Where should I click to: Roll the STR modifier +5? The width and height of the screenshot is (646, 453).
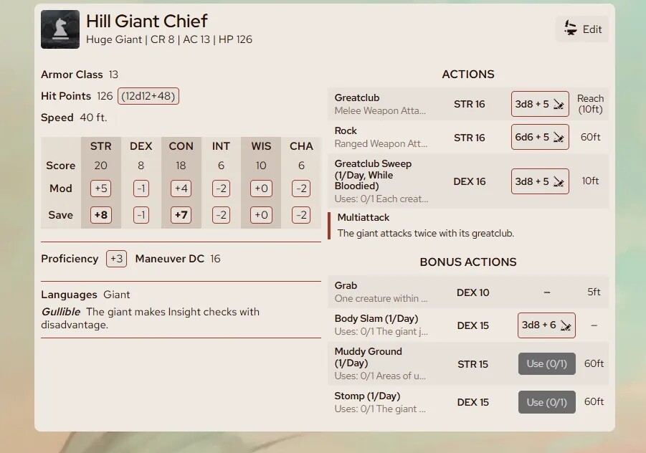click(x=100, y=189)
